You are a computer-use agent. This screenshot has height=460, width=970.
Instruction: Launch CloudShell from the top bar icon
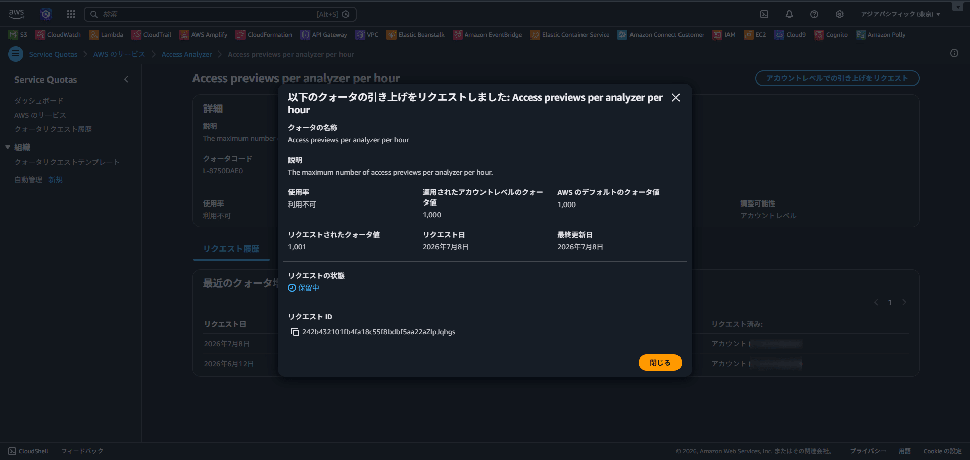[x=764, y=14]
